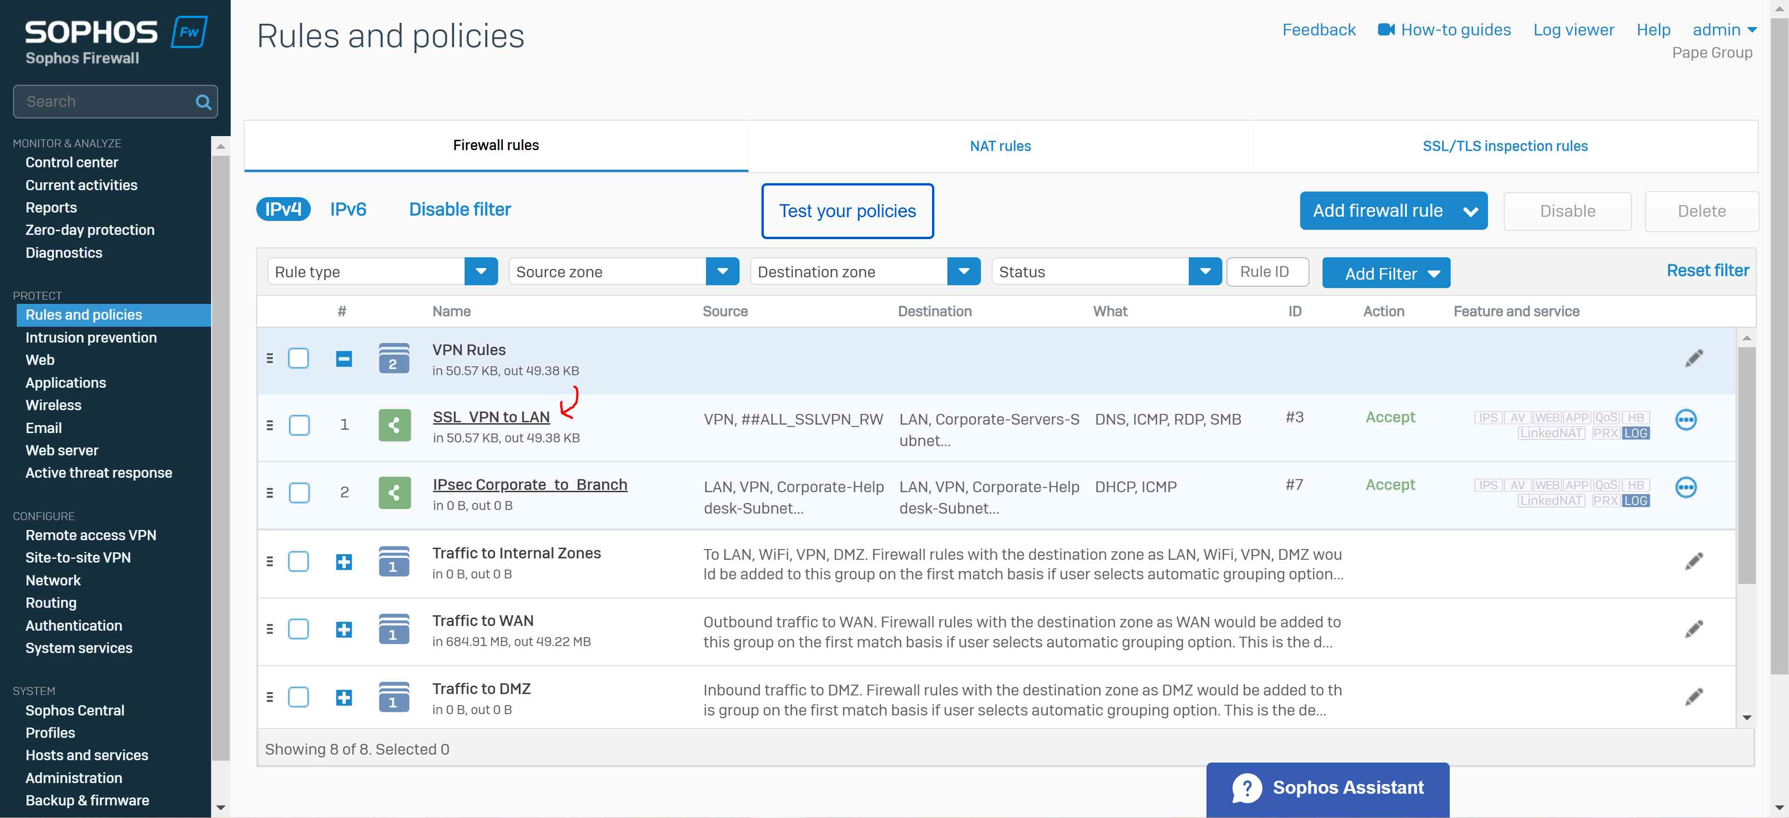Click LOG badge on SSL_VPN to LAN rule
This screenshot has height=818, width=1789.
coord(1636,433)
